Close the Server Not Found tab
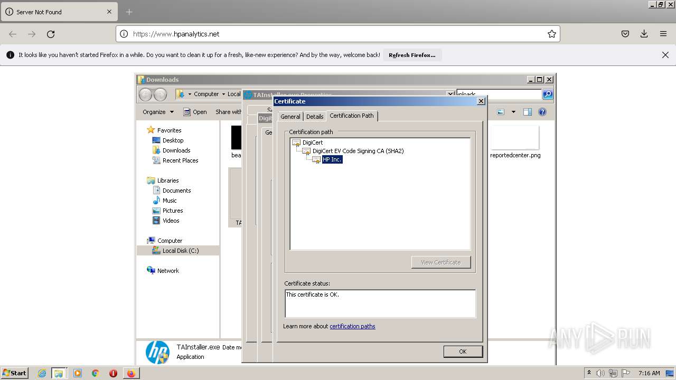The image size is (676, 380). 109,12
